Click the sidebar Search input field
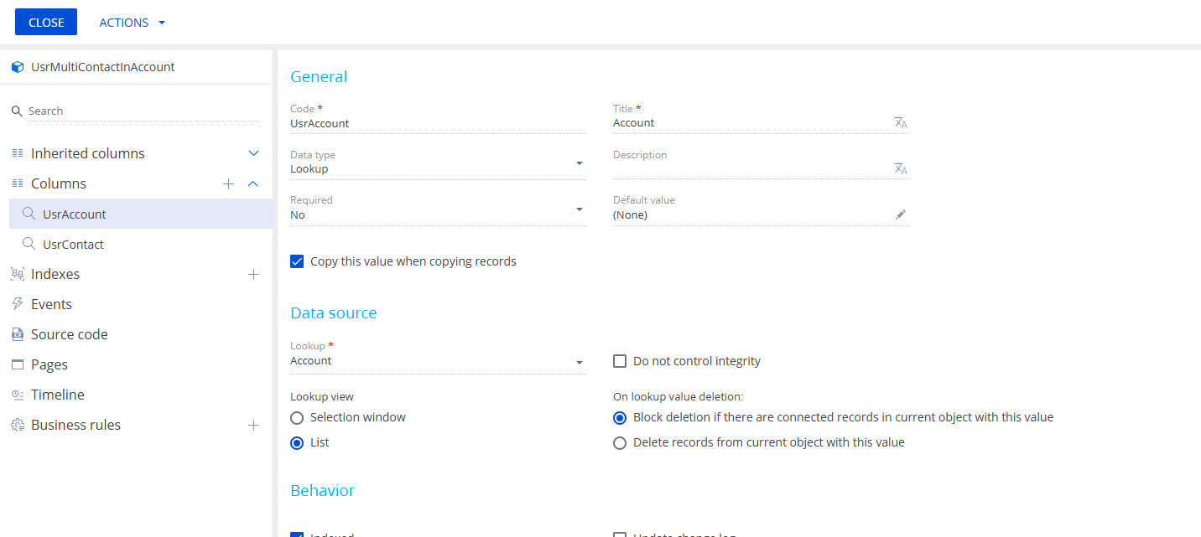Image resolution: width=1201 pixels, height=537 pixels. point(143,111)
